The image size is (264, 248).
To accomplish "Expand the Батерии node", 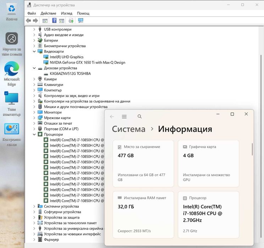I will [x=34, y=40].
